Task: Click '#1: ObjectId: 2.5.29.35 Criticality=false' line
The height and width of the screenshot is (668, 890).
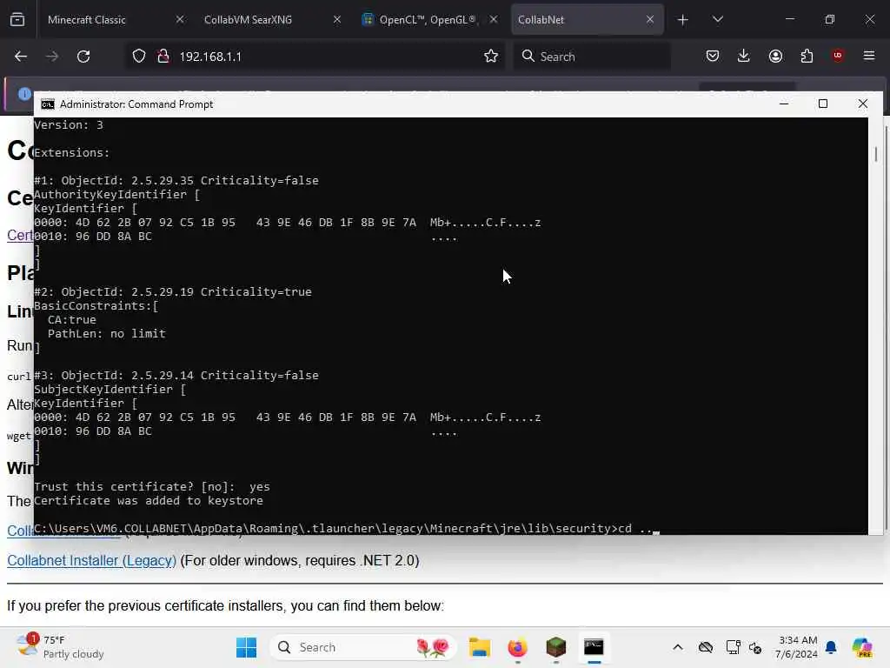Action: coord(176,181)
